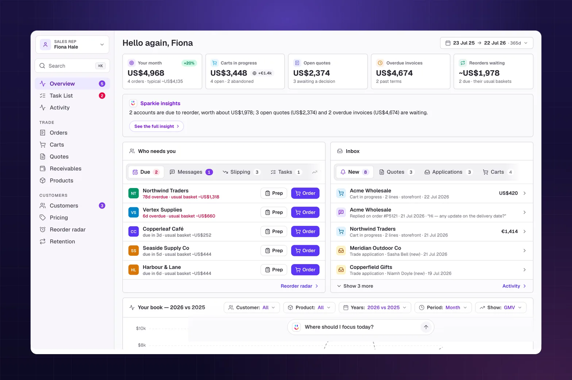Click the trend icon after the Tasks tab
This screenshot has width=572, height=380.
[x=314, y=172]
